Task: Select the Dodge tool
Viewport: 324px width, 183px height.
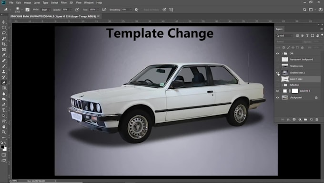Action: coord(4,99)
